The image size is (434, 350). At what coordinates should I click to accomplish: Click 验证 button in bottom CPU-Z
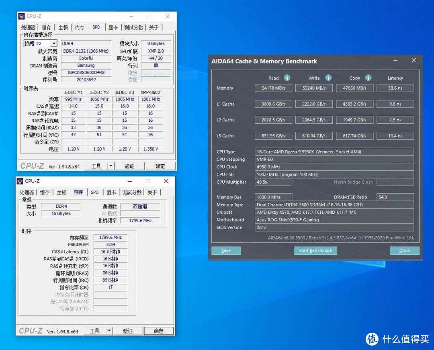128,331
